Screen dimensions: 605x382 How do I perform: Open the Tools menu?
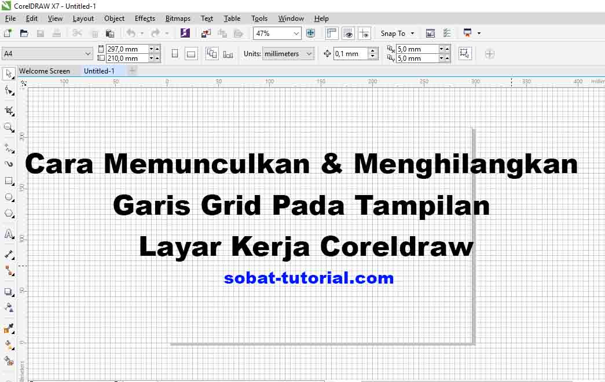point(259,19)
